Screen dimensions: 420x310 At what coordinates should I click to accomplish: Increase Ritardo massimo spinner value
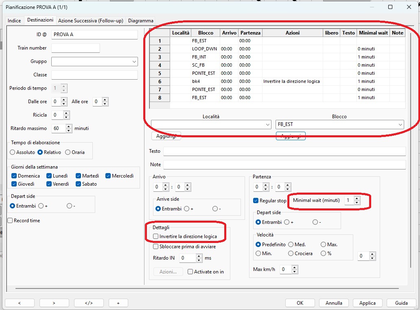coord(69,126)
